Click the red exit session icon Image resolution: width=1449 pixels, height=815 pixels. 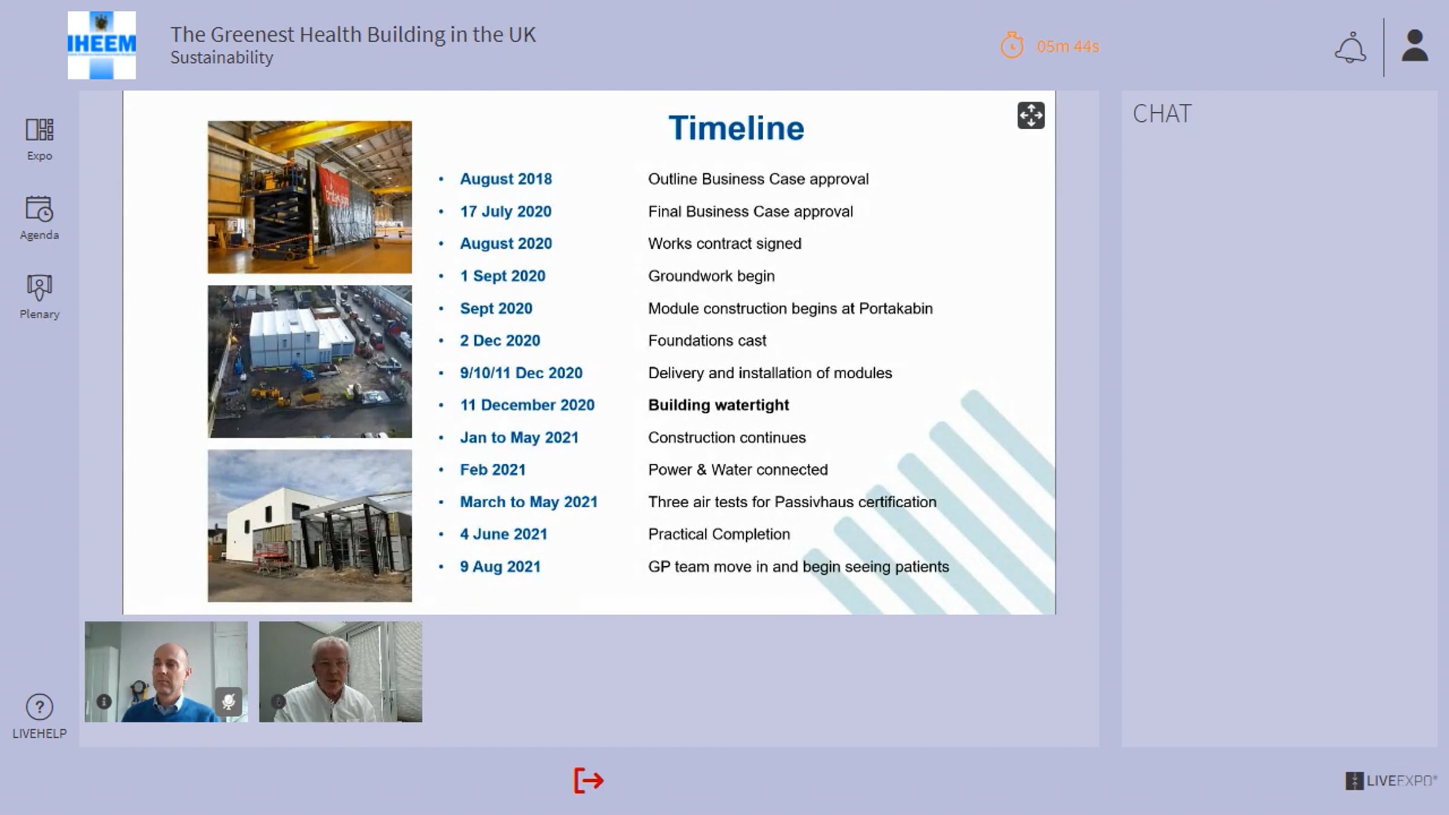pos(588,780)
